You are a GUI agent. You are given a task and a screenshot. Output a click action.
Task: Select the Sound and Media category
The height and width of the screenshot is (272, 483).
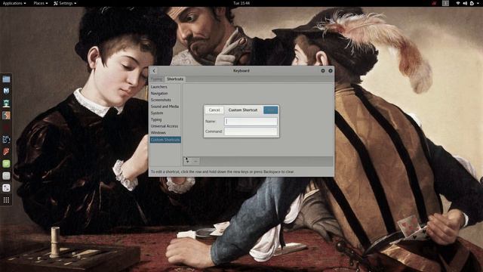point(165,107)
